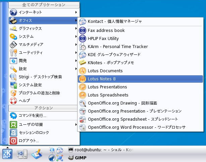Expand the オフィス submenu arrow
Viewport: 206px width, 162px height.
76,21
